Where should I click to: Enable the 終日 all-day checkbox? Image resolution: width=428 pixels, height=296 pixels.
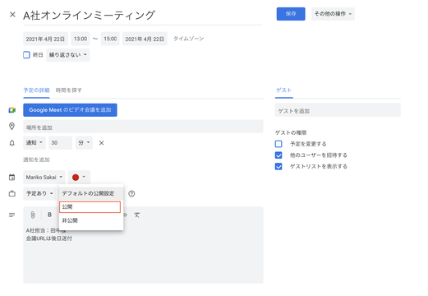pyautogui.click(x=26, y=55)
